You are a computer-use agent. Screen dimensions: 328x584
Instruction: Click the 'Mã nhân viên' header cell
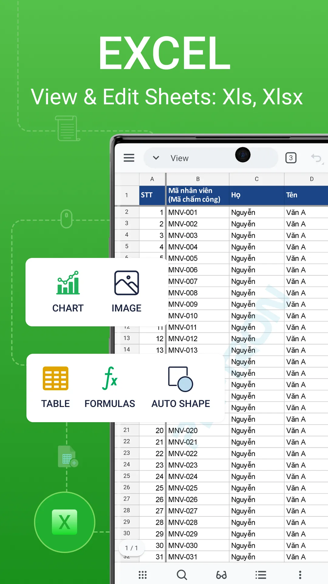[198, 195]
